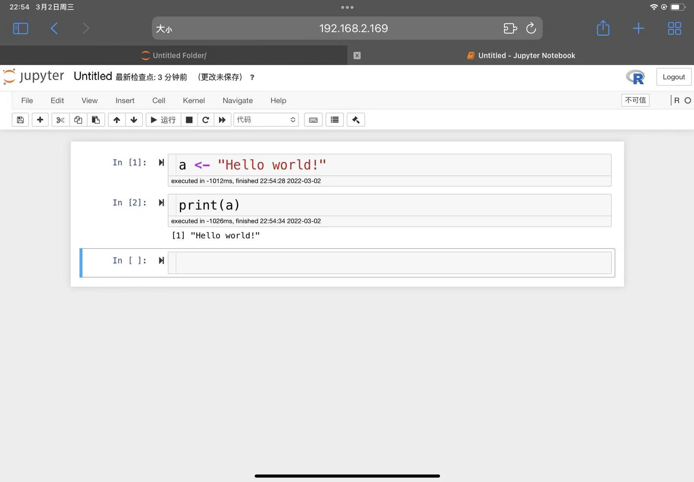Paste cells below icon in toolbar
The width and height of the screenshot is (694, 482).
[x=96, y=120]
